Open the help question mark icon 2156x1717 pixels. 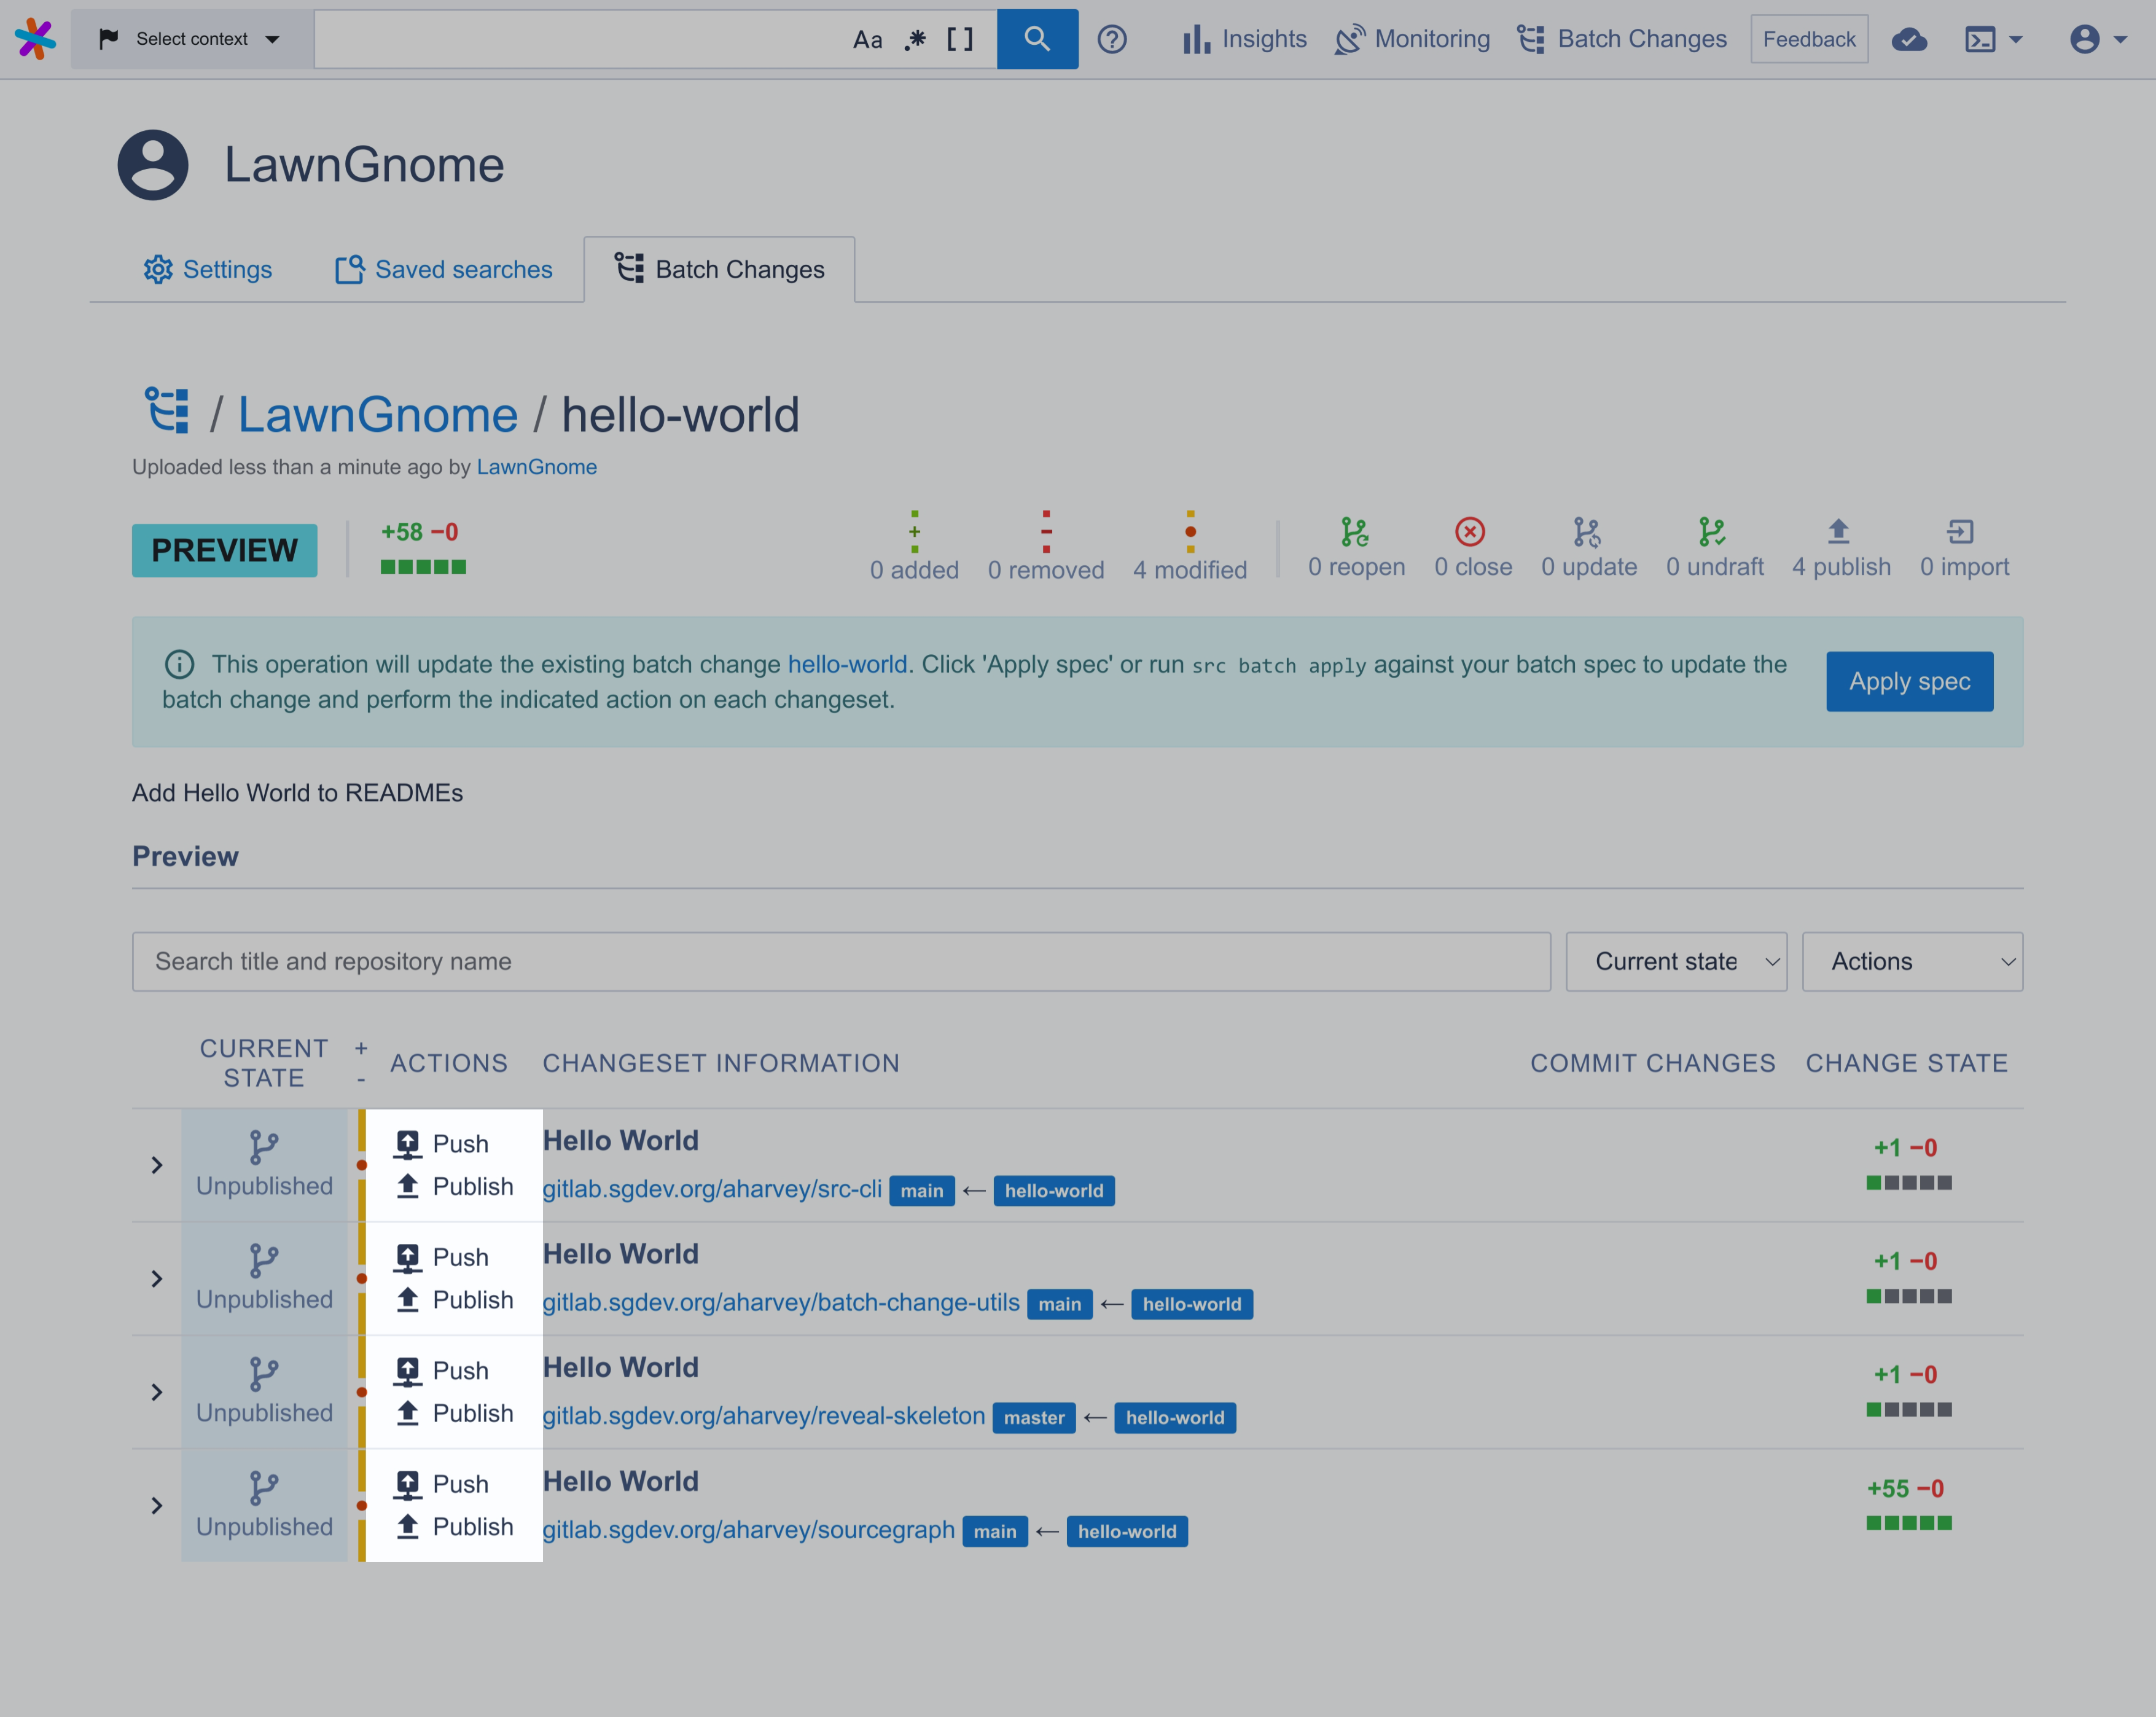[1112, 39]
